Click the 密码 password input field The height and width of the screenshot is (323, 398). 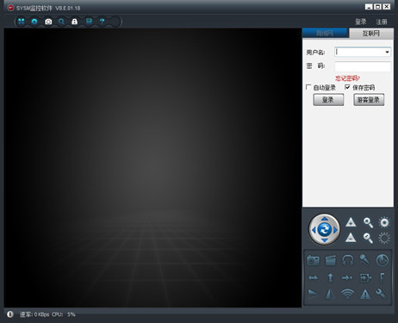pyautogui.click(x=363, y=66)
